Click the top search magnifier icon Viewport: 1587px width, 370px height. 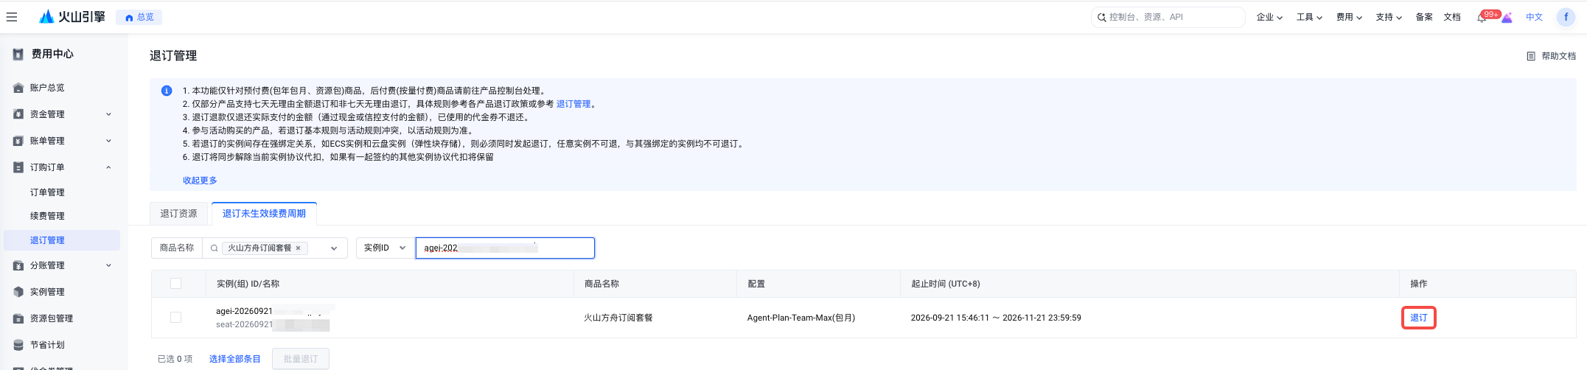1101,17
